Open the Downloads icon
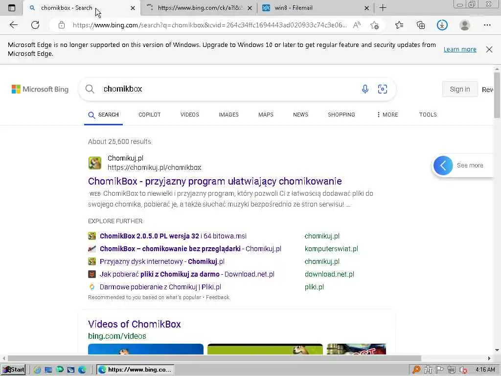 click(442, 25)
